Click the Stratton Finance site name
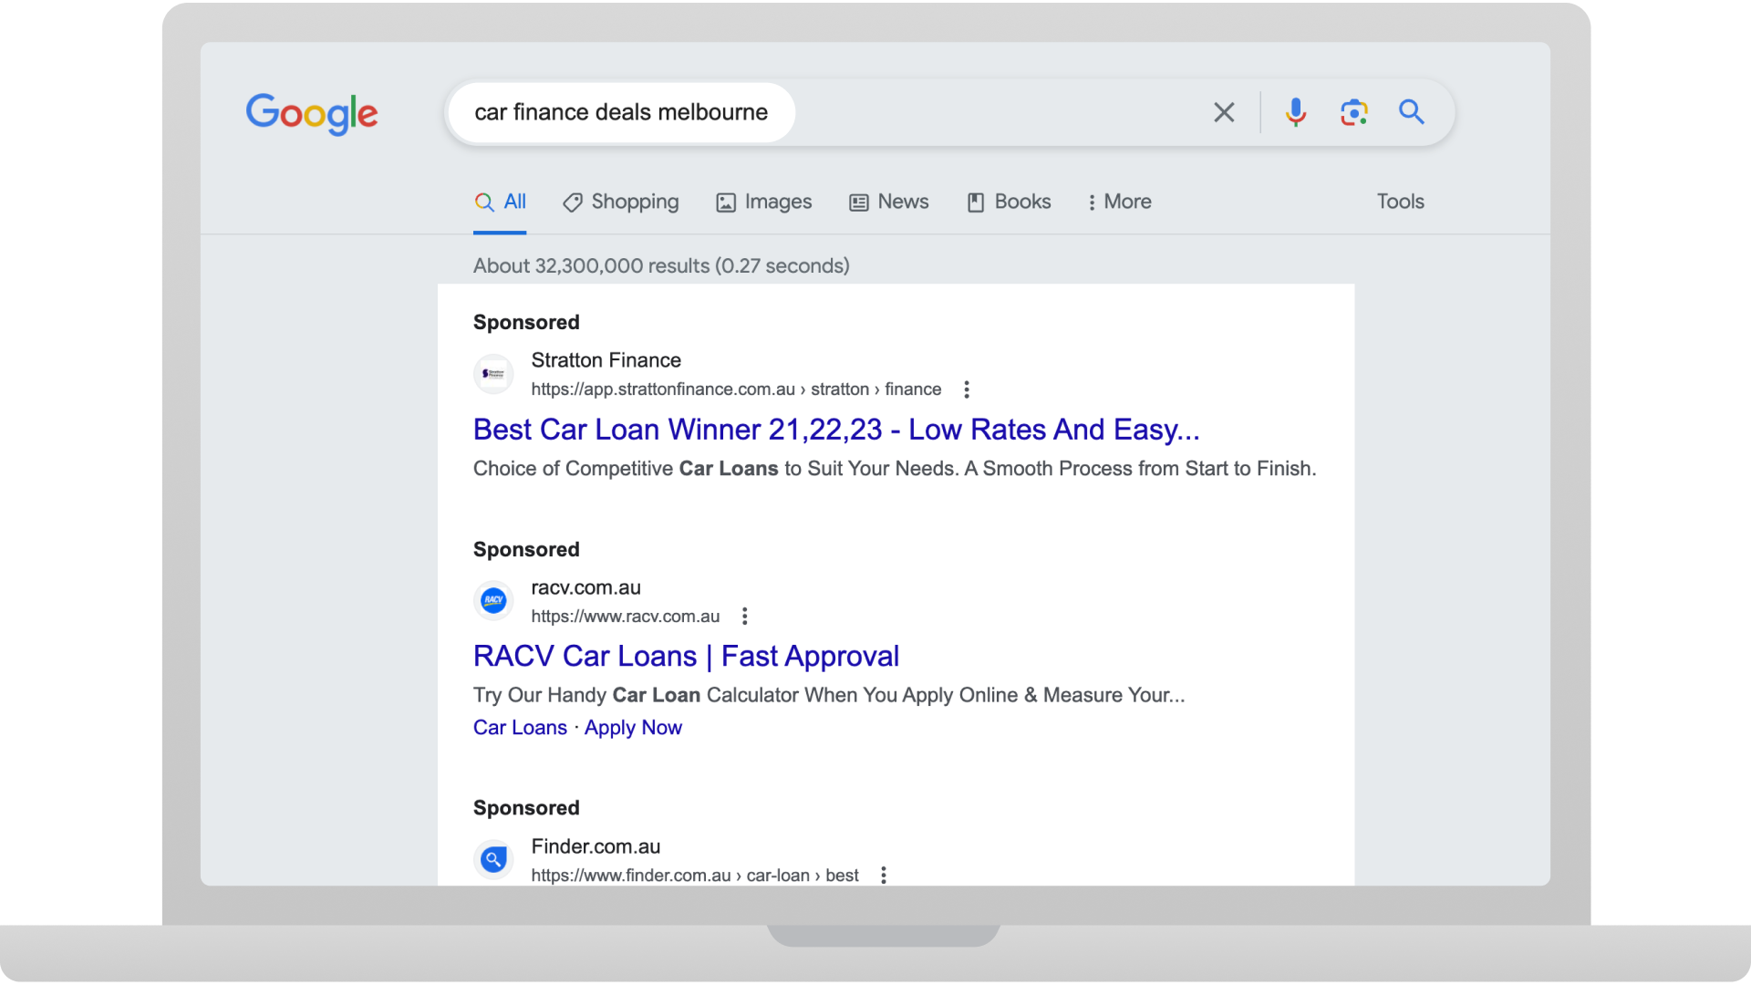1751x985 pixels. point(606,360)
